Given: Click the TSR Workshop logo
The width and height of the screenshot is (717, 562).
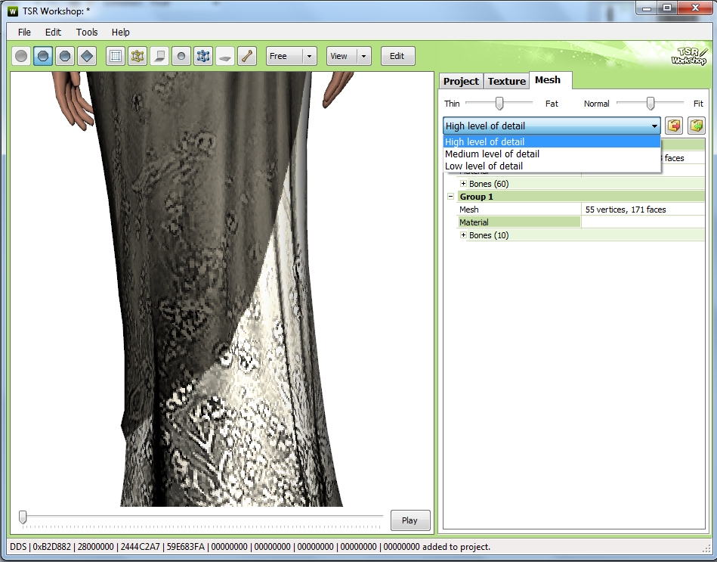Looking at the screenshot, I should pos(688,55).
